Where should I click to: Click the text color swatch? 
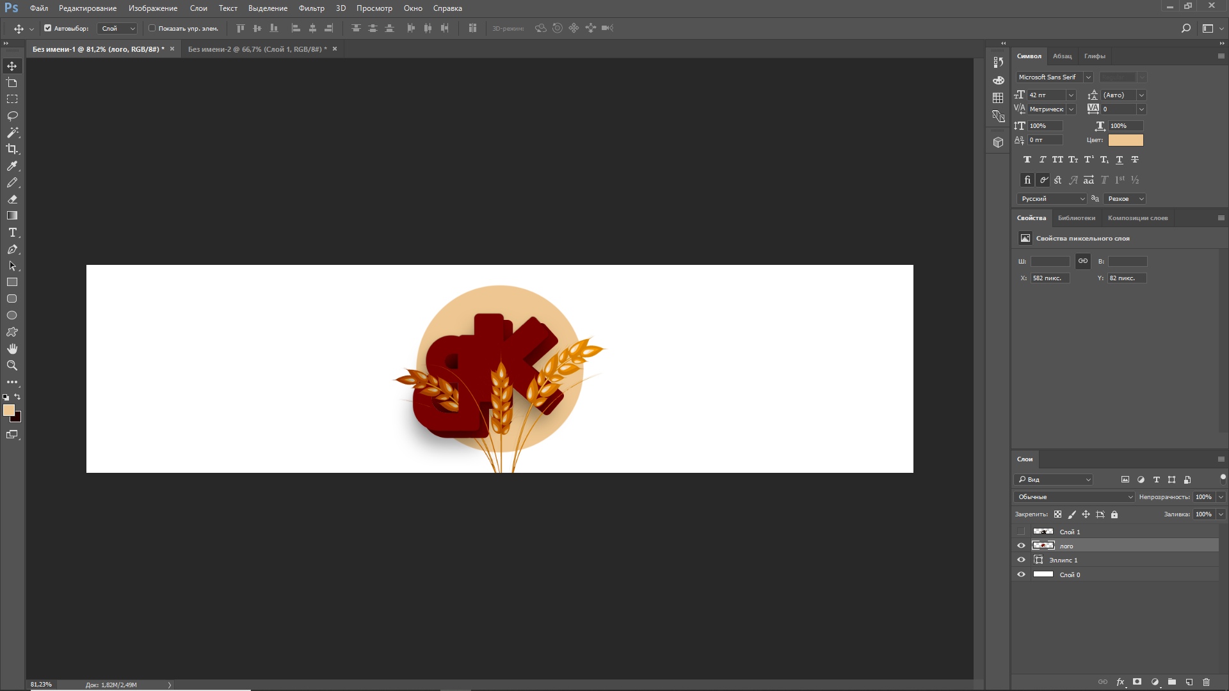1125,140
